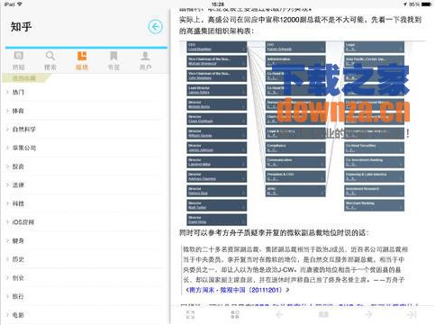This screenshot has width=435, height=325.
Task: Select the 电影 category row
Action: 85,315
